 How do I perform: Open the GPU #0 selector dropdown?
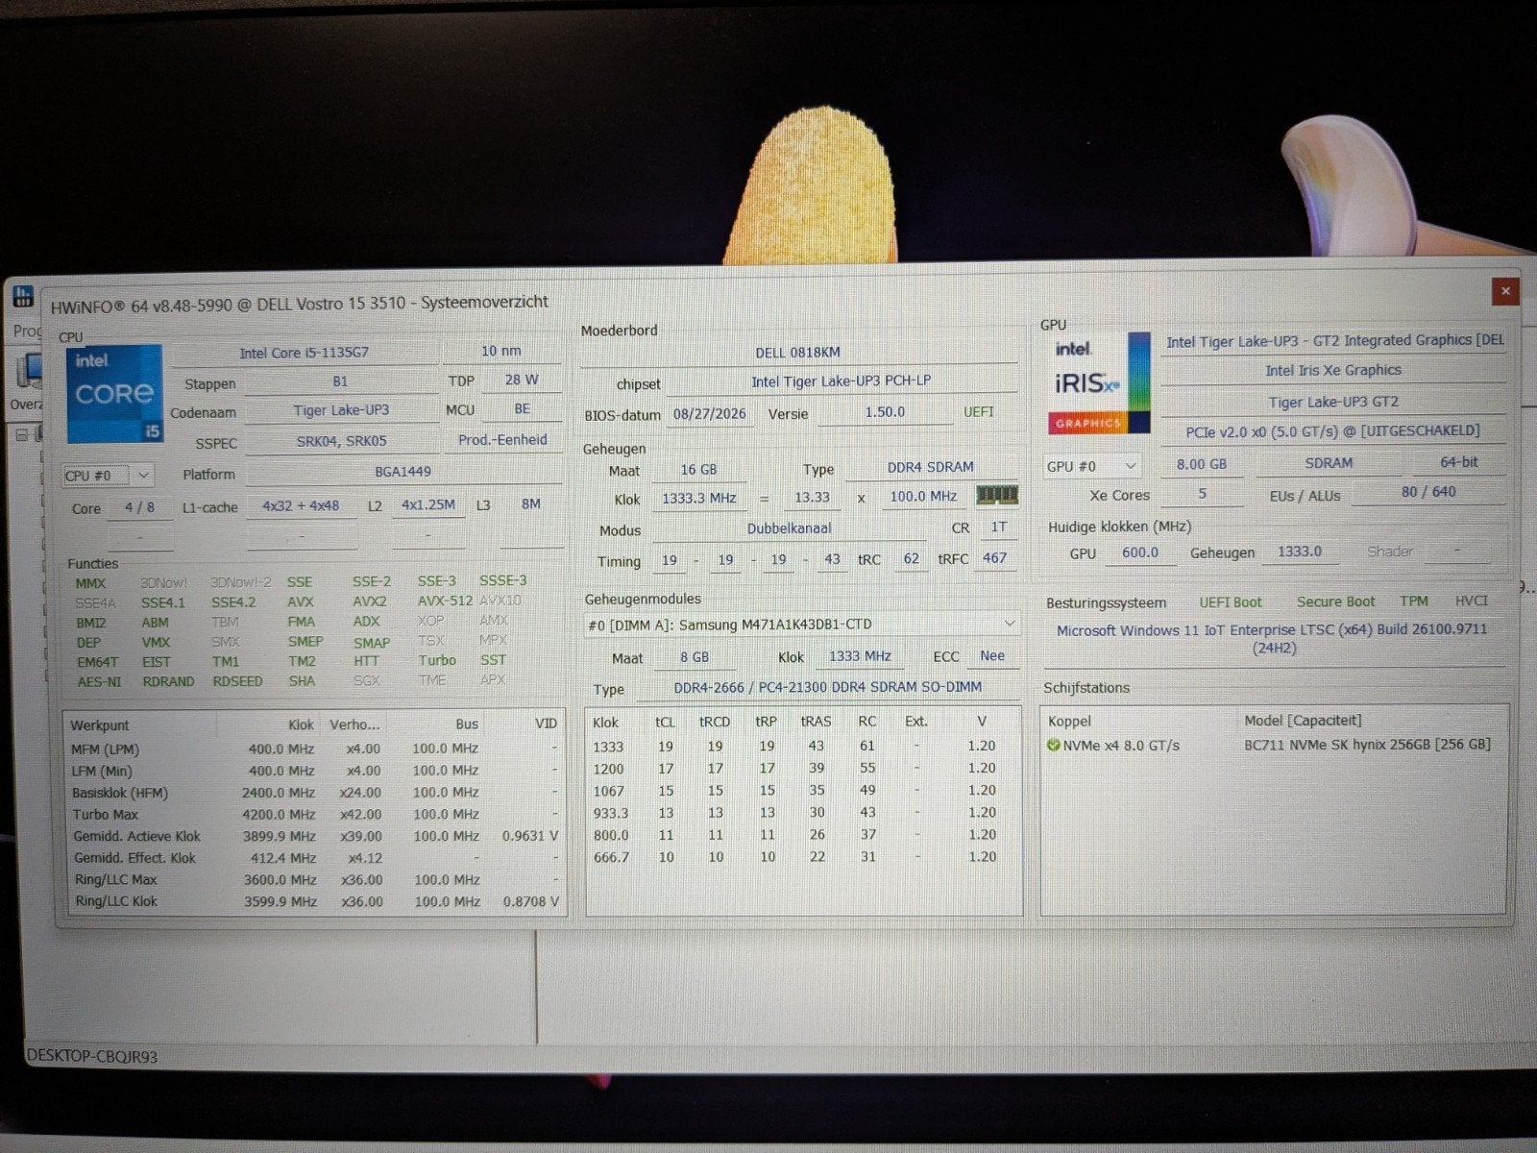(x=1092, y=466)
